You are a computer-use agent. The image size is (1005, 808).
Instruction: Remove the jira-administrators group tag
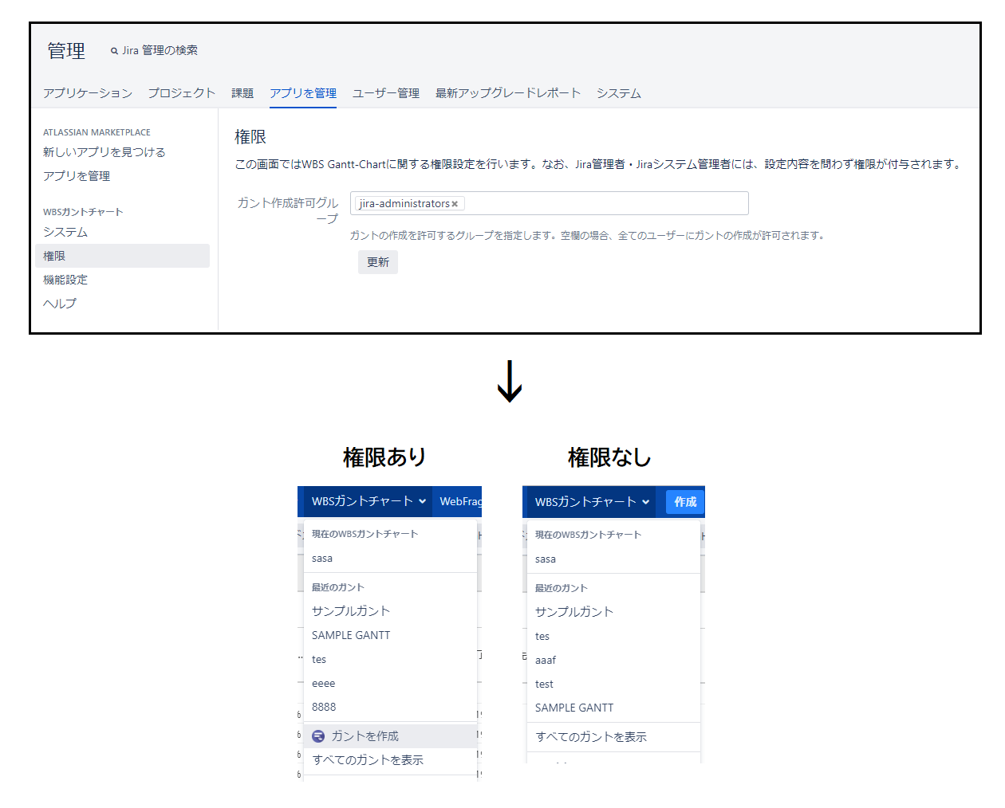(x=455, y=204)
